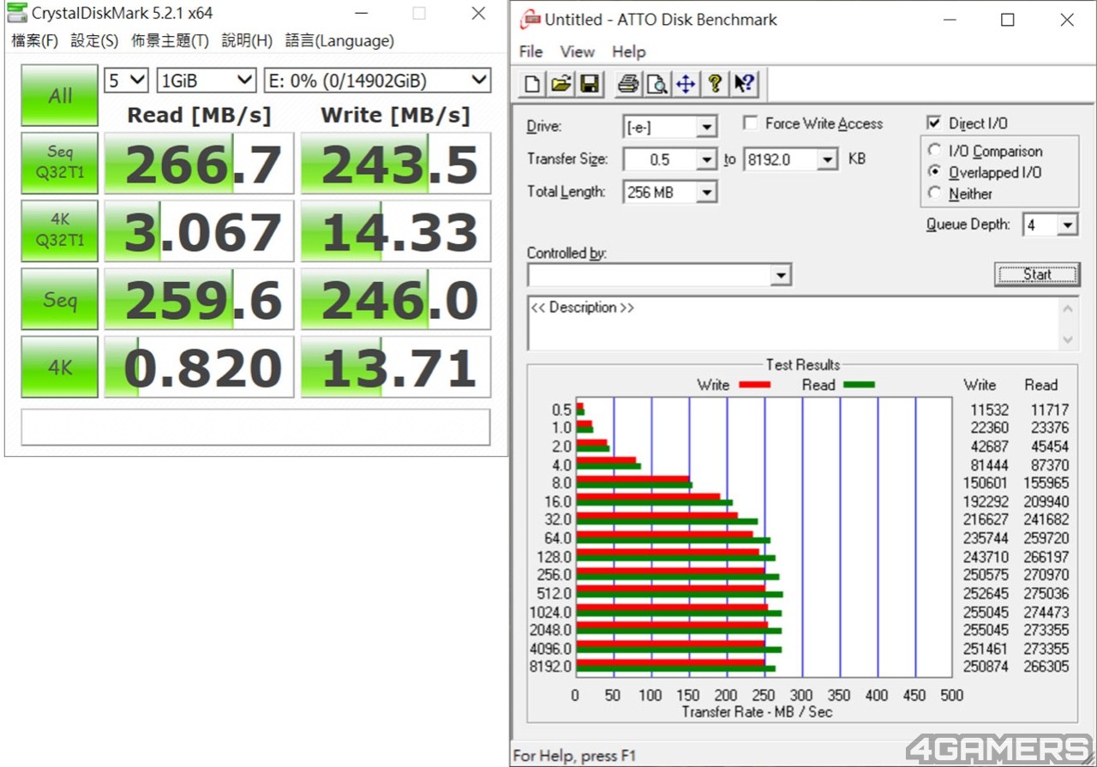Open CrystalDiskMark 佈景主題(T) menu
The image size is (1097, 767).
click(170, 41)
